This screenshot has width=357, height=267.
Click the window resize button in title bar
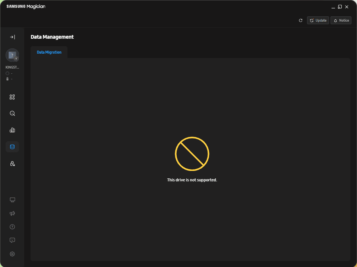point(340,7)
